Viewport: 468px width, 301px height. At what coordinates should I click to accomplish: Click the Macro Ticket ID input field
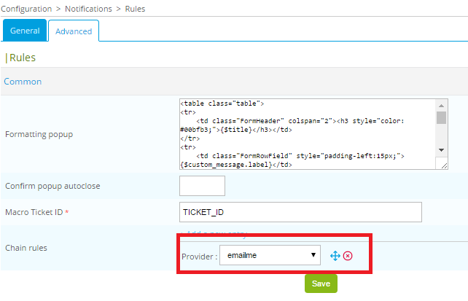tap(300, 211)
